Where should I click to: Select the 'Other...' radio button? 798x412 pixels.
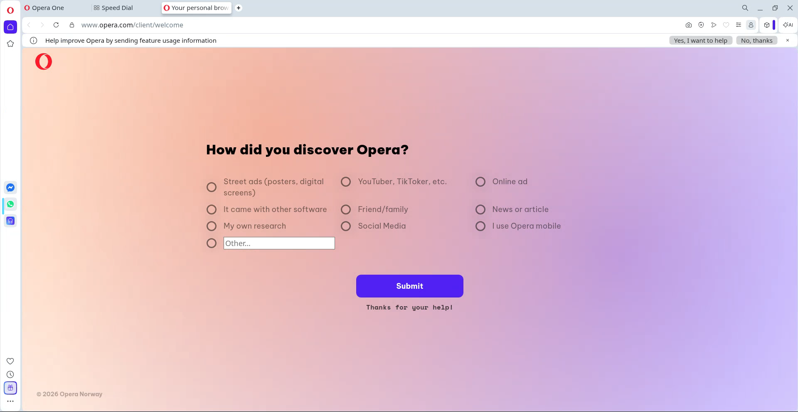pos(212,243)
